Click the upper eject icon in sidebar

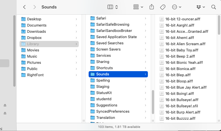click(x=5, y=105)
